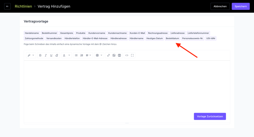Screen dimensions: 254x137
Task: Insert the Handelsname placeholder tag
Action: (x=32, y=33)
